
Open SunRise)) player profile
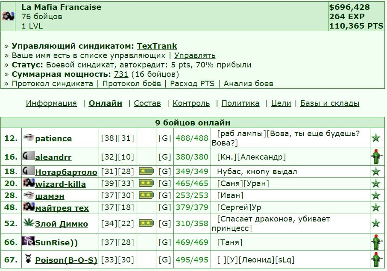click(56, 242)
